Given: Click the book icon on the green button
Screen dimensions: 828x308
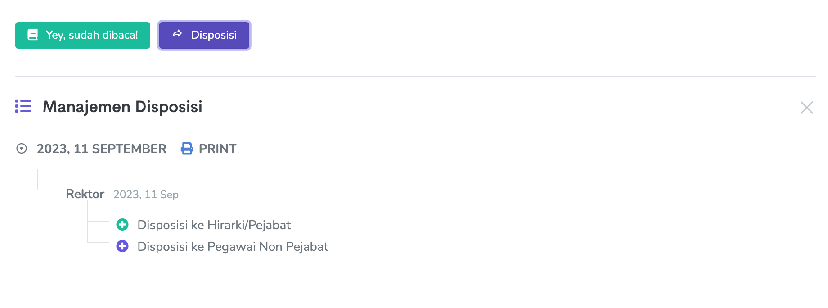Looking at the screenshot, I should [x=33, y=35].
